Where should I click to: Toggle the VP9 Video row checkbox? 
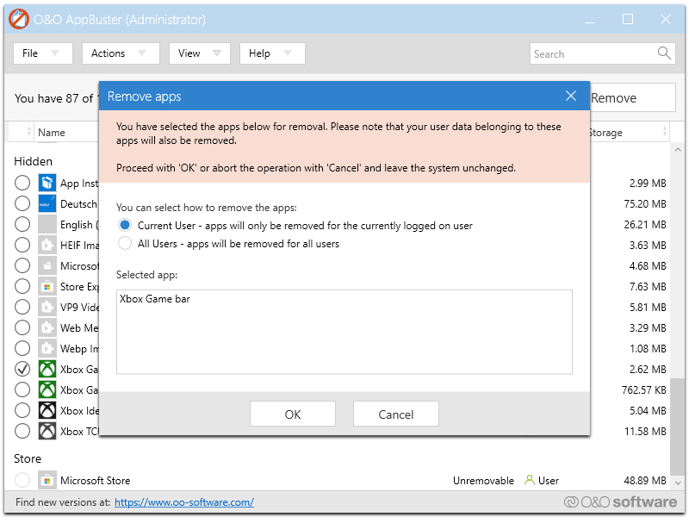[22, 307]
